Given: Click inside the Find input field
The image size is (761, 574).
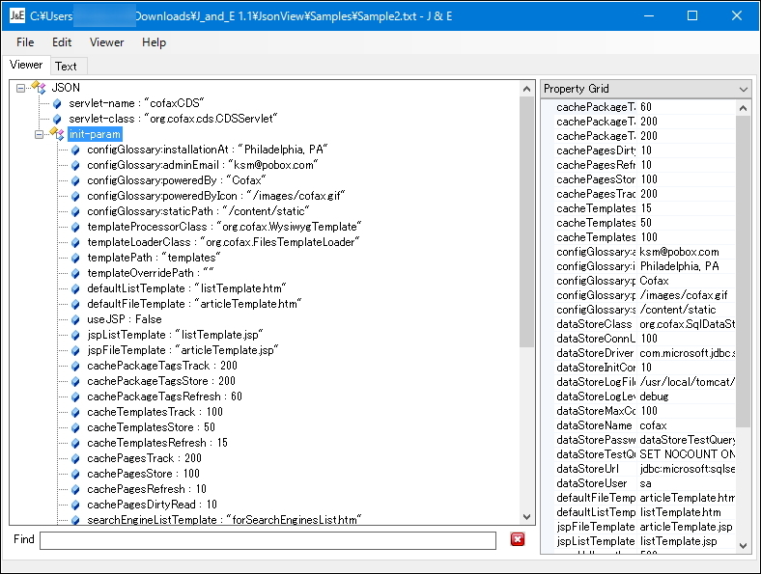Looking at the screenshot, I should click(268, 540).
